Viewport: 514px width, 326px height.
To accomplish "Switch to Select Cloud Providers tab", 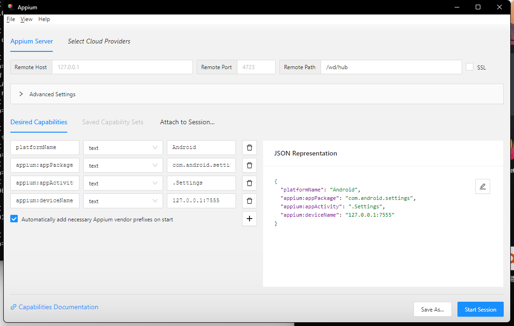I will click(99, 41).
